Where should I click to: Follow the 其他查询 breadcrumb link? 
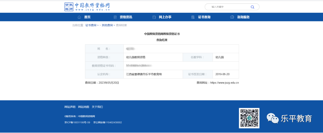click(107, 25)
